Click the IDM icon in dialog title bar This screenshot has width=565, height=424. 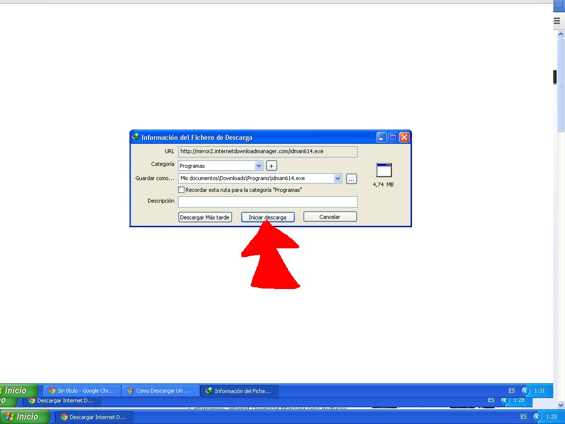click(136, 137)
